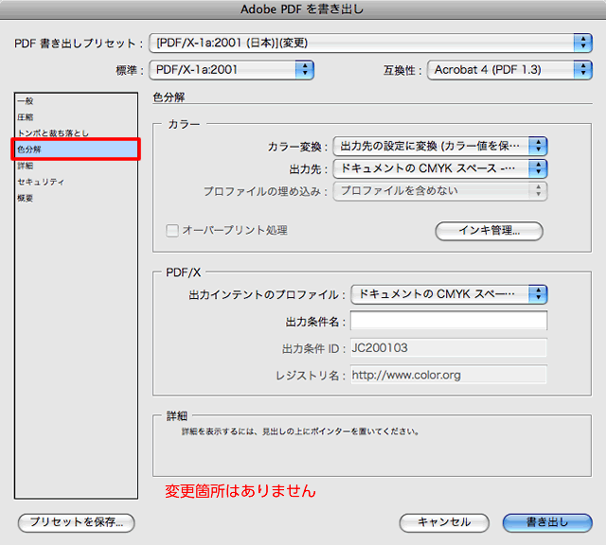The image size is (606, 545).
Task: Select セキュリティ in the category list
Action: [x=76, y=182]
